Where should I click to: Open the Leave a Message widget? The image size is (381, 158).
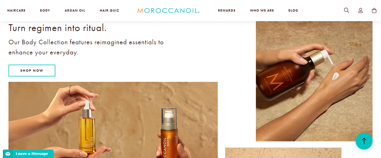tap(28, 154)
